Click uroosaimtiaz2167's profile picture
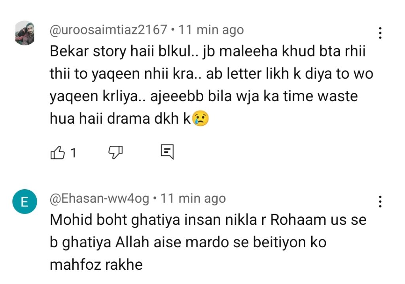 tap(25, 33)
